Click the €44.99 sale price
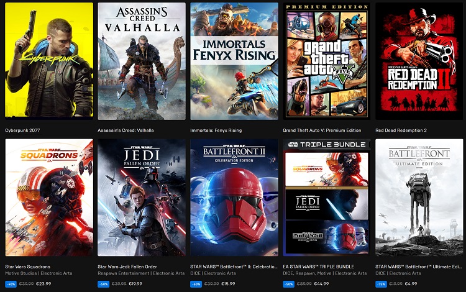 [x=321, y=284]
